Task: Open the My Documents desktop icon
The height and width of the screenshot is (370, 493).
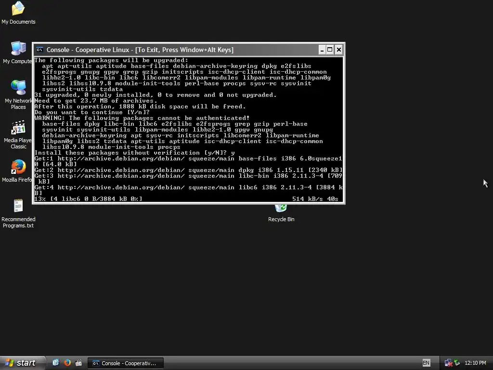Action: pos(18,13)
